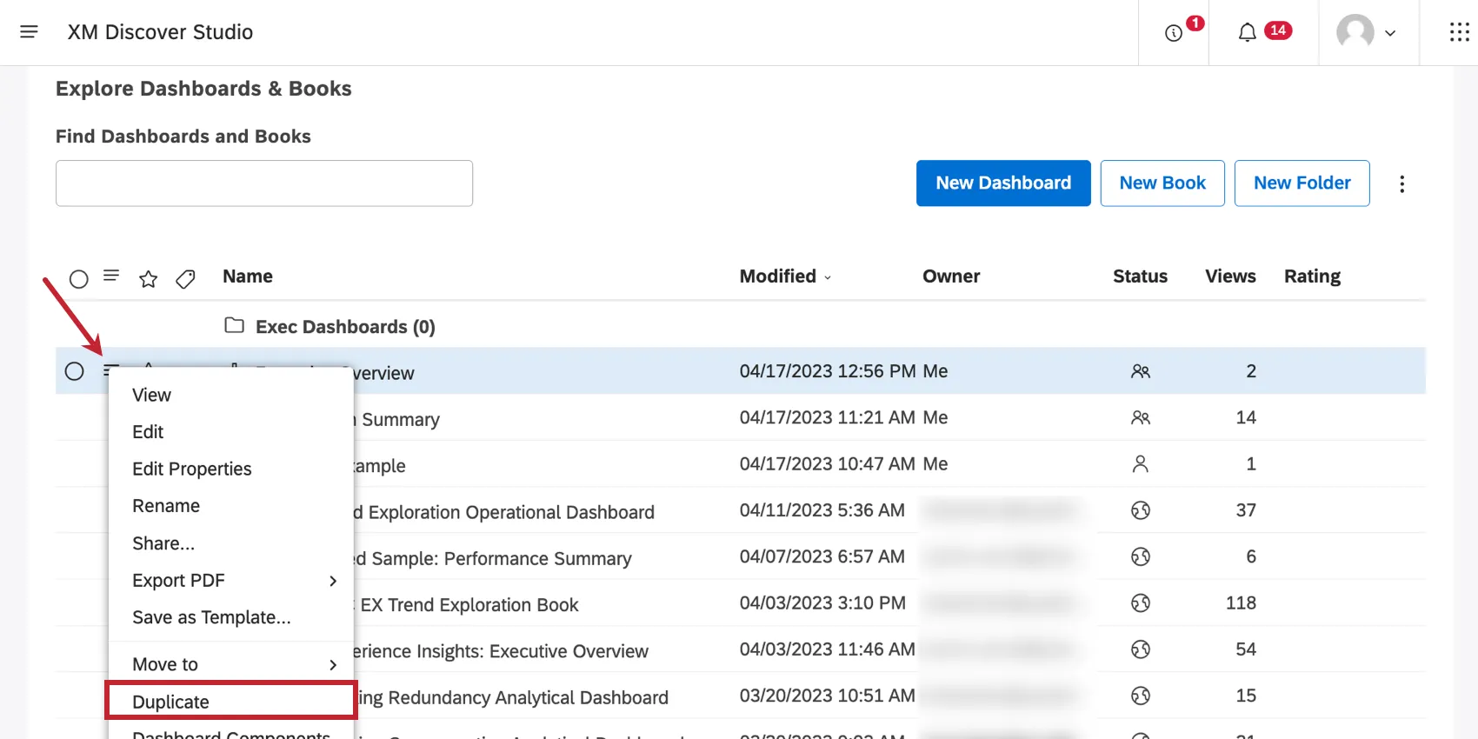Viewport: 1478px width, 739px height.
Task: Choose Duplicate from the context menu
Action: click(171, 702)
